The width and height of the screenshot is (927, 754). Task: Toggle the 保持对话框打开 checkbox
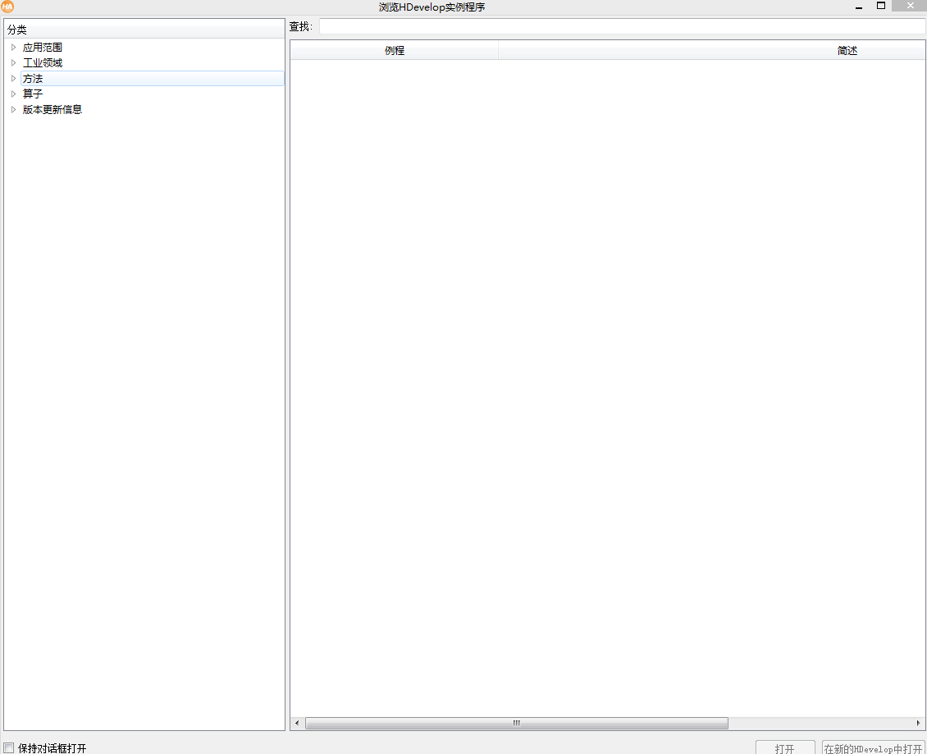tap(9, 748)
